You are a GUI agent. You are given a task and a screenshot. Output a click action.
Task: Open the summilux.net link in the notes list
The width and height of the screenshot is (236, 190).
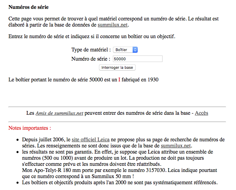pos(176,146)
